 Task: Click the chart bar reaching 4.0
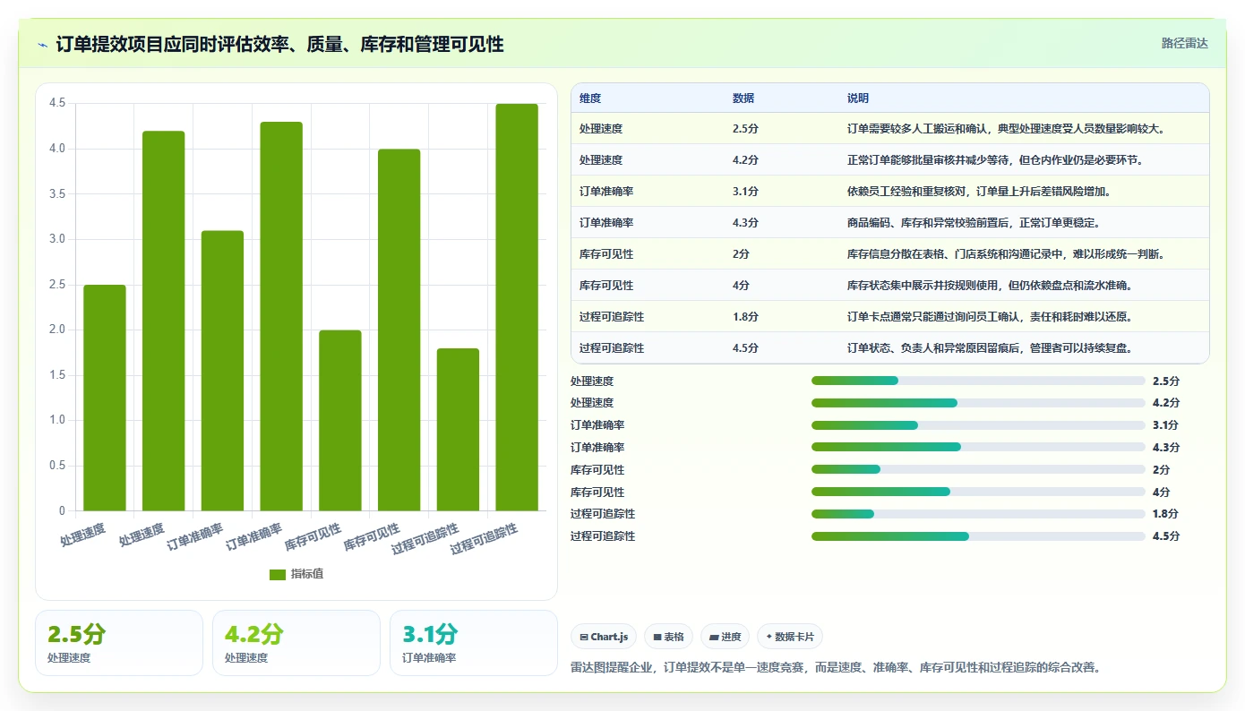coord(399,330)
